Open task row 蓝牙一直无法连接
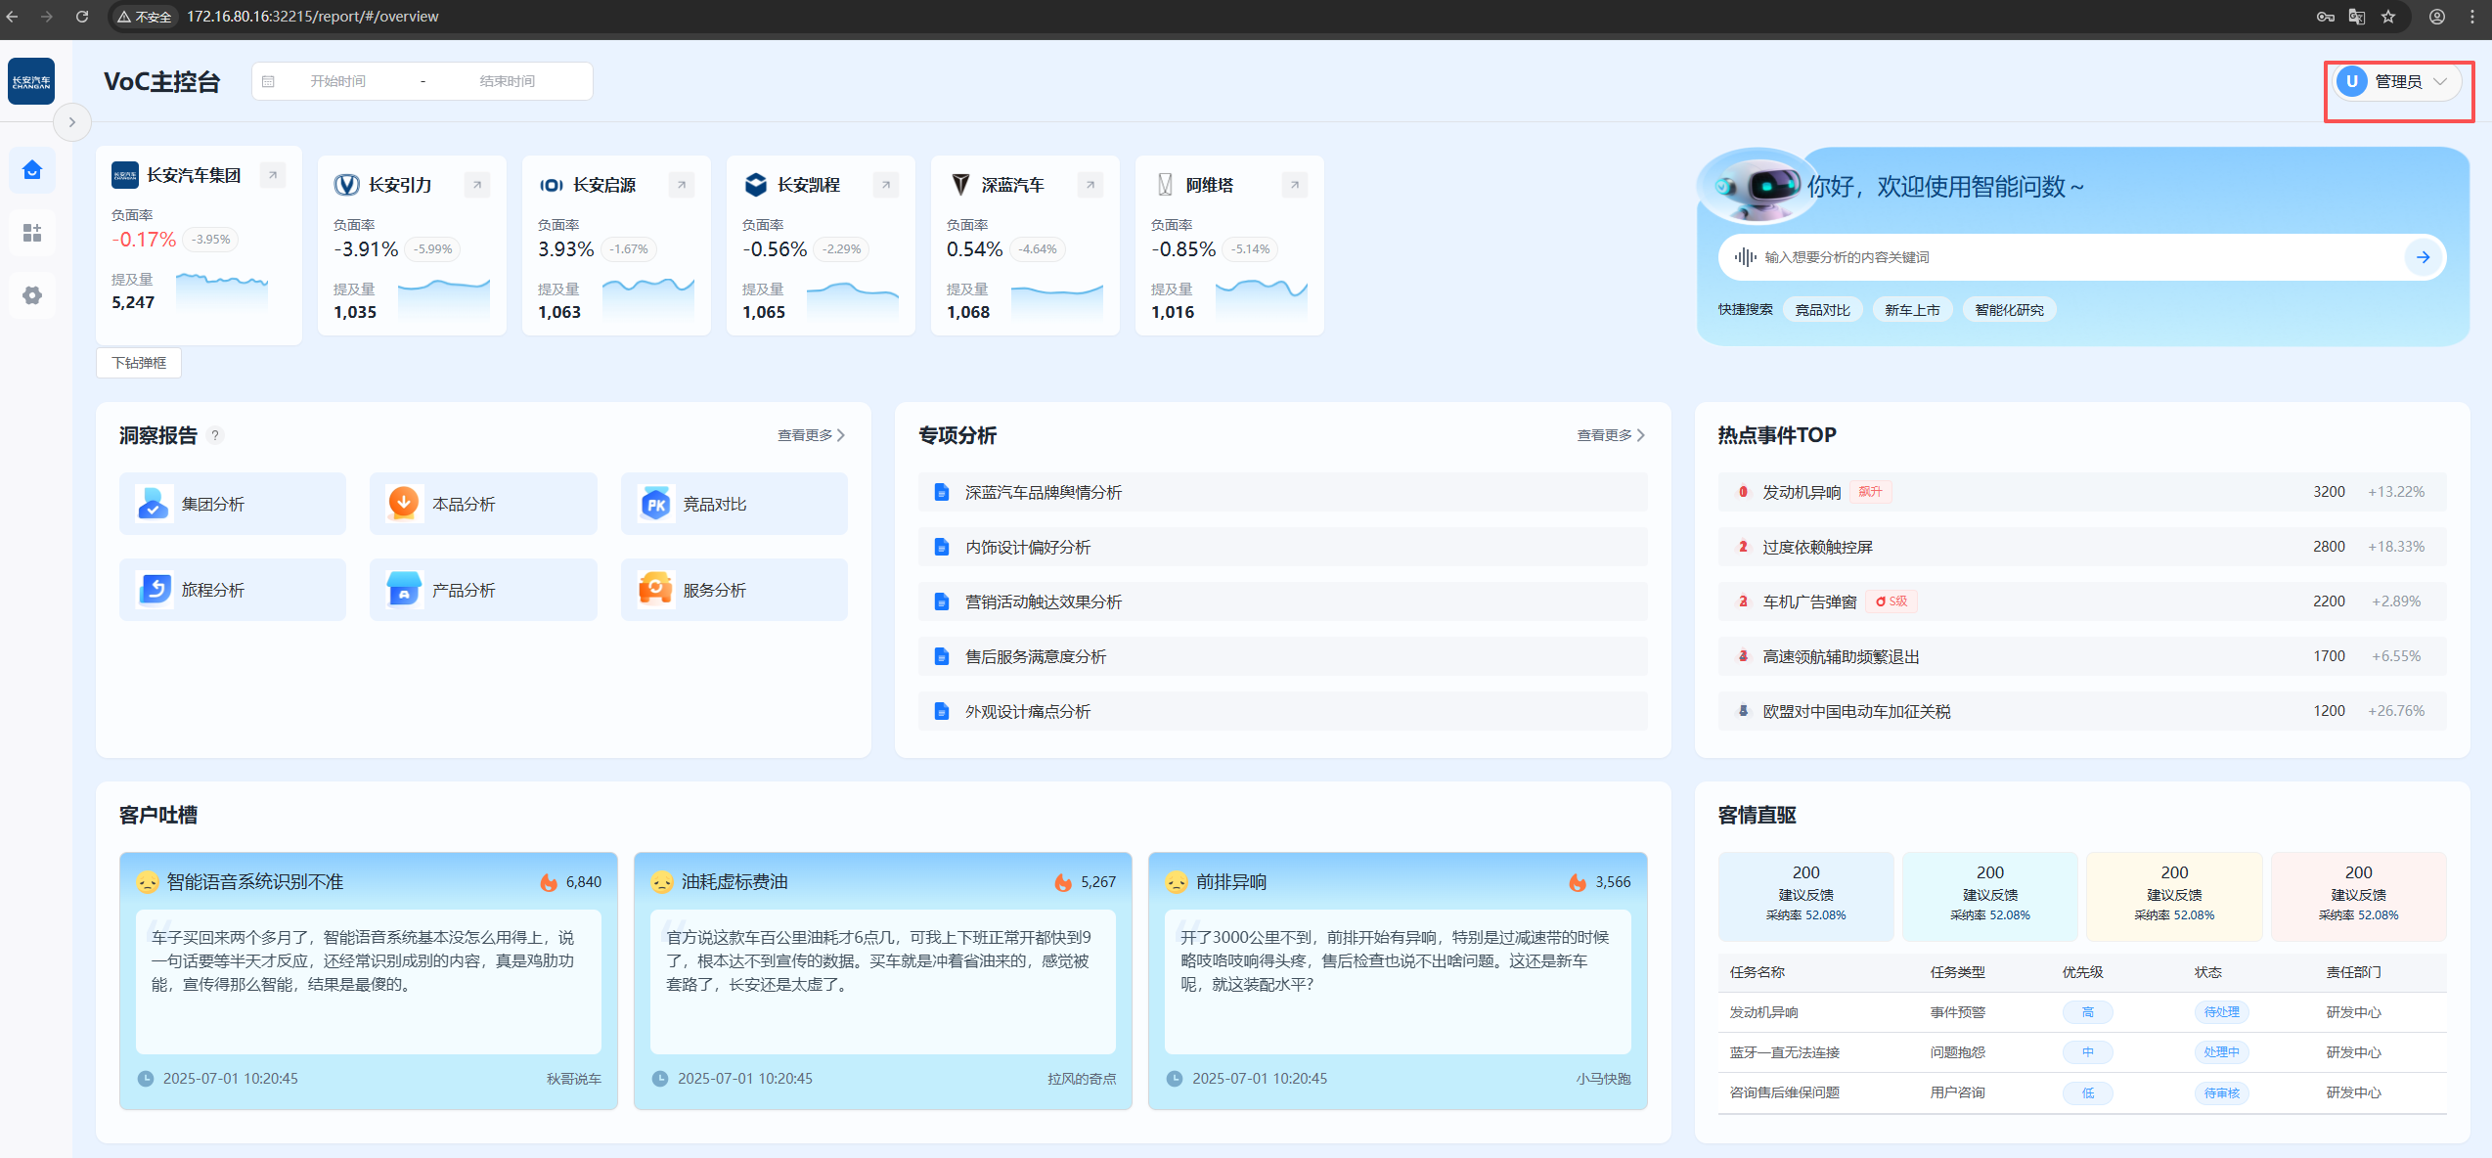2492x1158 pixels. [x=2082, y=1052]
